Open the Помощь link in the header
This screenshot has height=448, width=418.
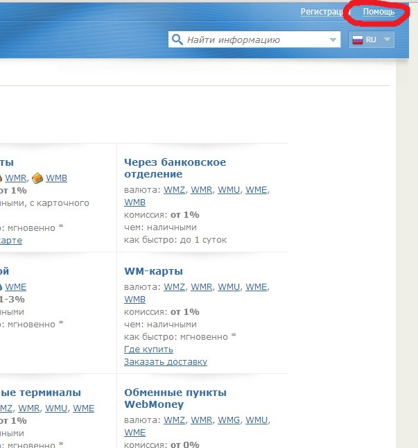point(378,12)
